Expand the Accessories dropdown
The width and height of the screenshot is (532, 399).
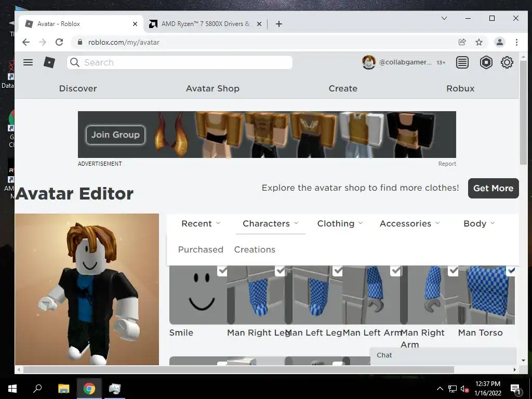tap(409, 223)
